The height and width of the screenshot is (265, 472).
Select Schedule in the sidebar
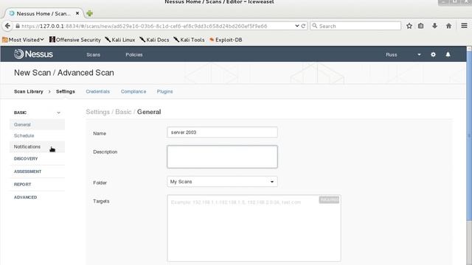tap(38, 135)
